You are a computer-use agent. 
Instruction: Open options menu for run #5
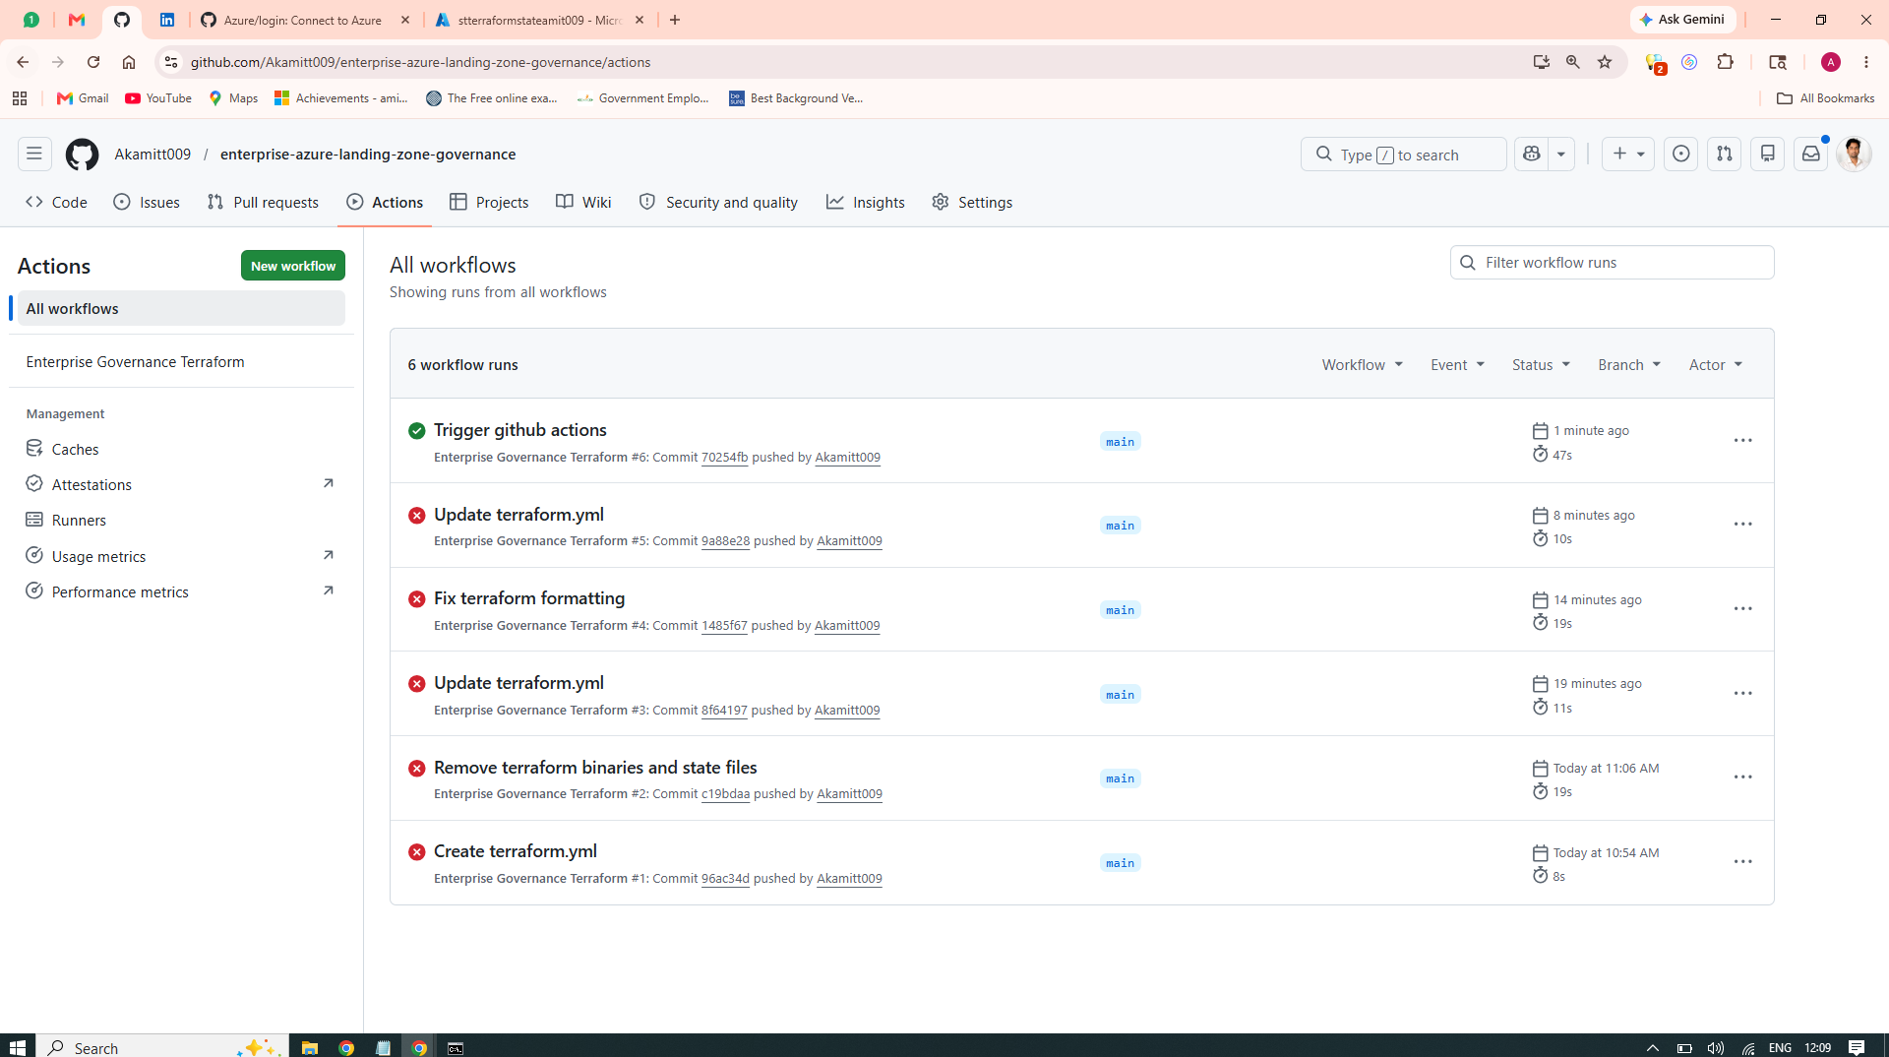pyautogui.click(x=1743, y=525)
